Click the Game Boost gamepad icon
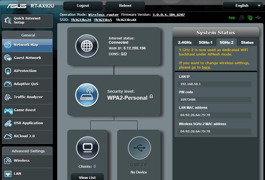 (x=8, y=111)
